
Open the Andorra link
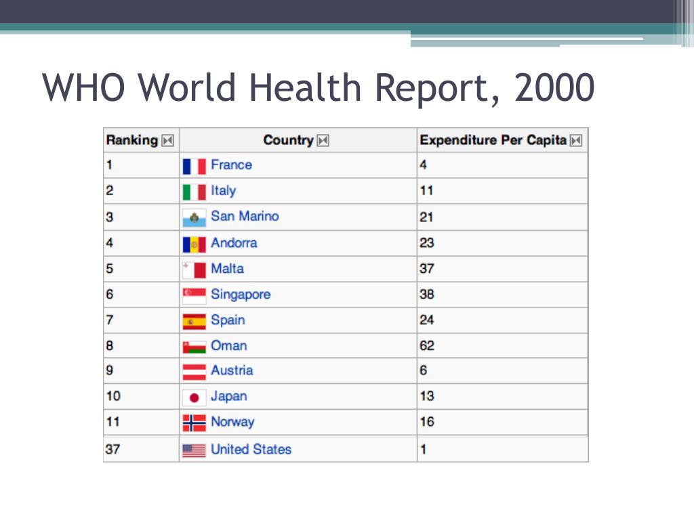[234, 243]
